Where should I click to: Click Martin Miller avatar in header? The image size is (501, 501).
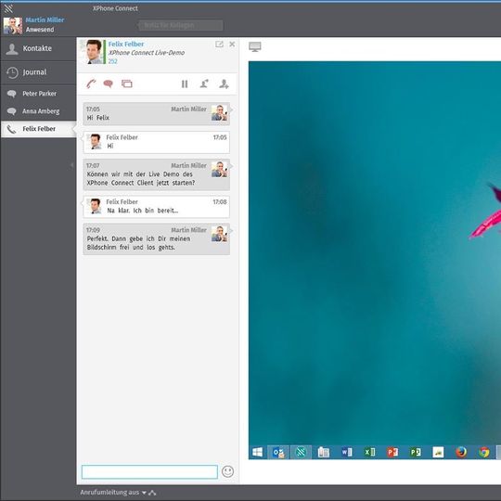click(13, 26)
